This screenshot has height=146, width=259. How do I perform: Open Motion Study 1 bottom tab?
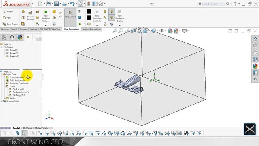click(42, 128)
